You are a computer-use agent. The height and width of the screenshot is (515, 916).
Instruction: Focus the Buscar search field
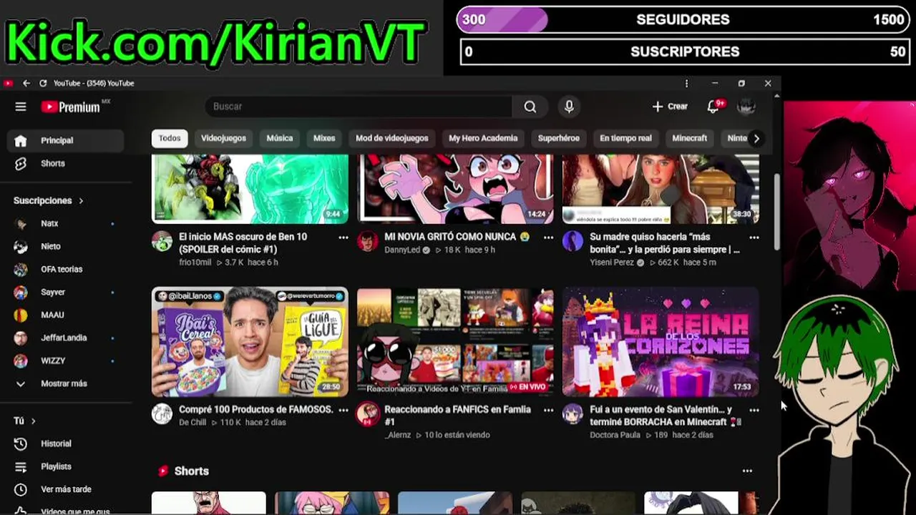359,107
